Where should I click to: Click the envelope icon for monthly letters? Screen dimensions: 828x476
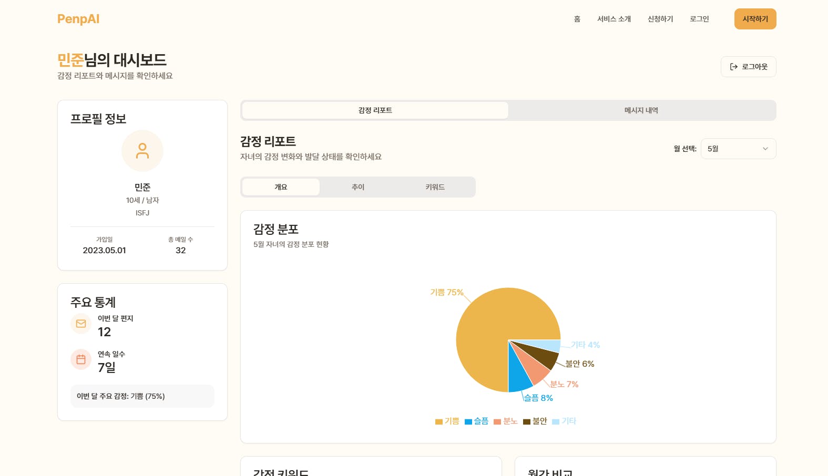point(81,324)
